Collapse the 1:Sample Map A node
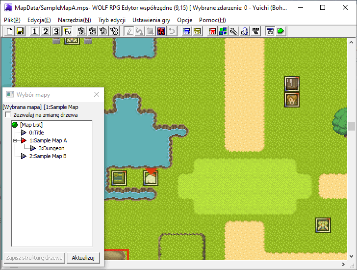Viewport: 357px width, 270px height. tap(15, 140)
